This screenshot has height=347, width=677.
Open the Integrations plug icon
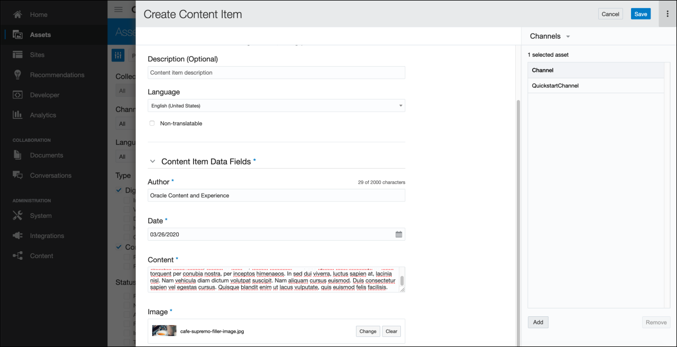click(17, 236)
